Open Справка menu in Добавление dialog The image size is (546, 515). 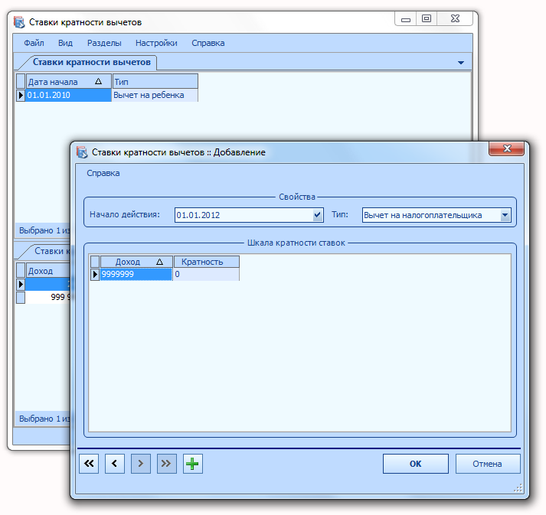click(103, 173)
